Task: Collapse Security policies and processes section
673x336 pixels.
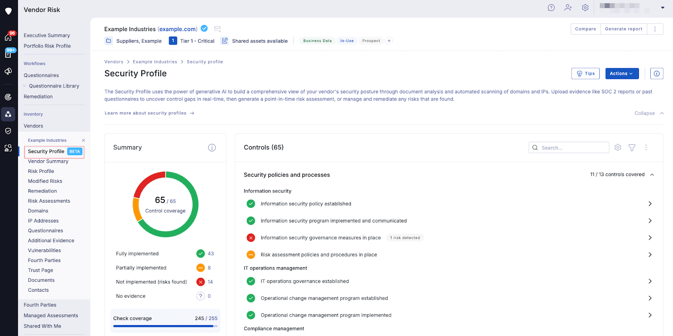Action: [652, 175]
